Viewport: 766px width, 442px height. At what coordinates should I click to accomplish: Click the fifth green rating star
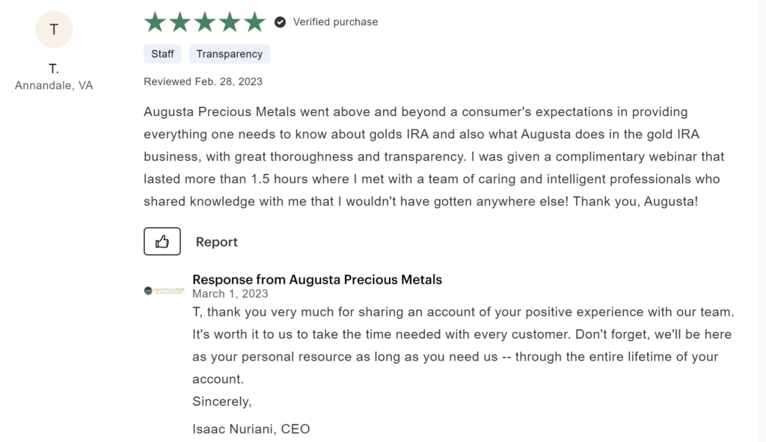click(254, 22)
